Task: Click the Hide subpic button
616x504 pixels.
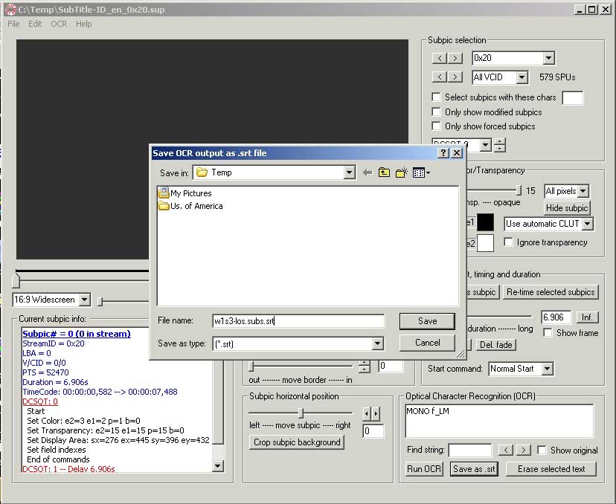Action: pos(567,207)
